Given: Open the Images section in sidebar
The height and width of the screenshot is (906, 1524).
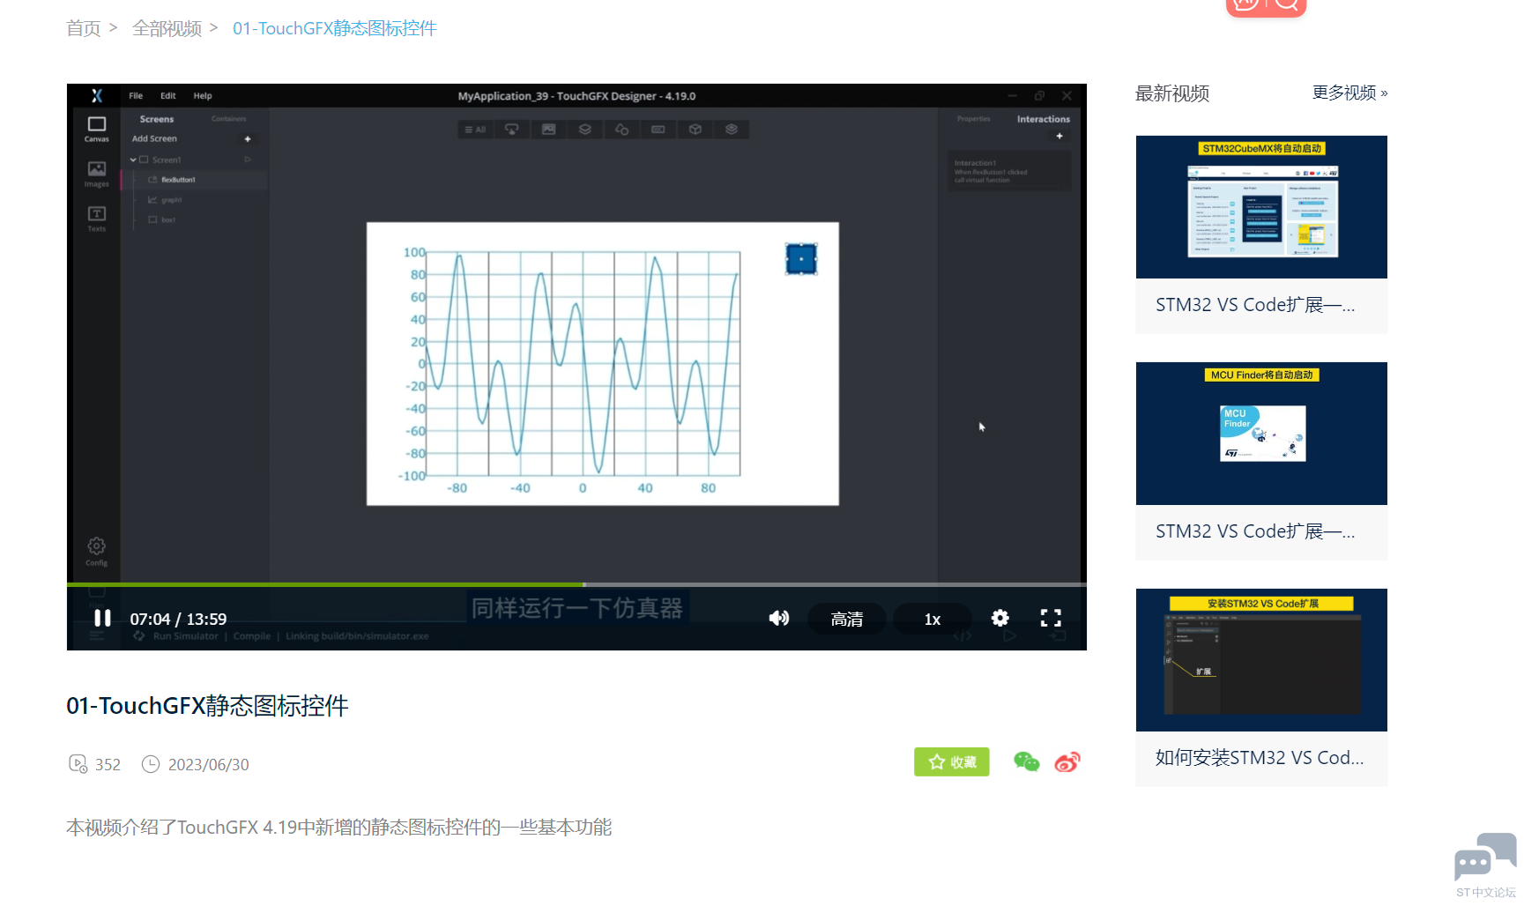Looking at the screenshot, I should click(97, 174).
